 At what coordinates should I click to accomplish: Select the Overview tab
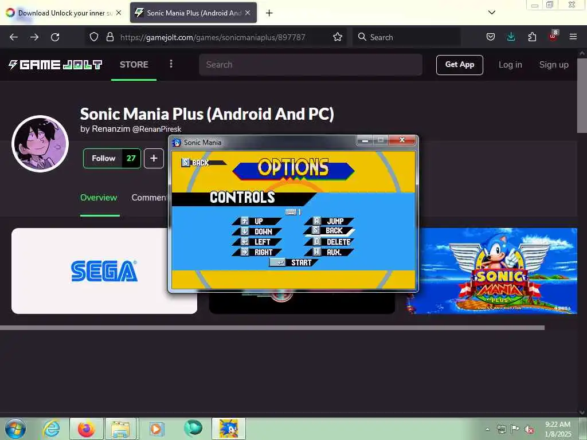coord(99,198)
